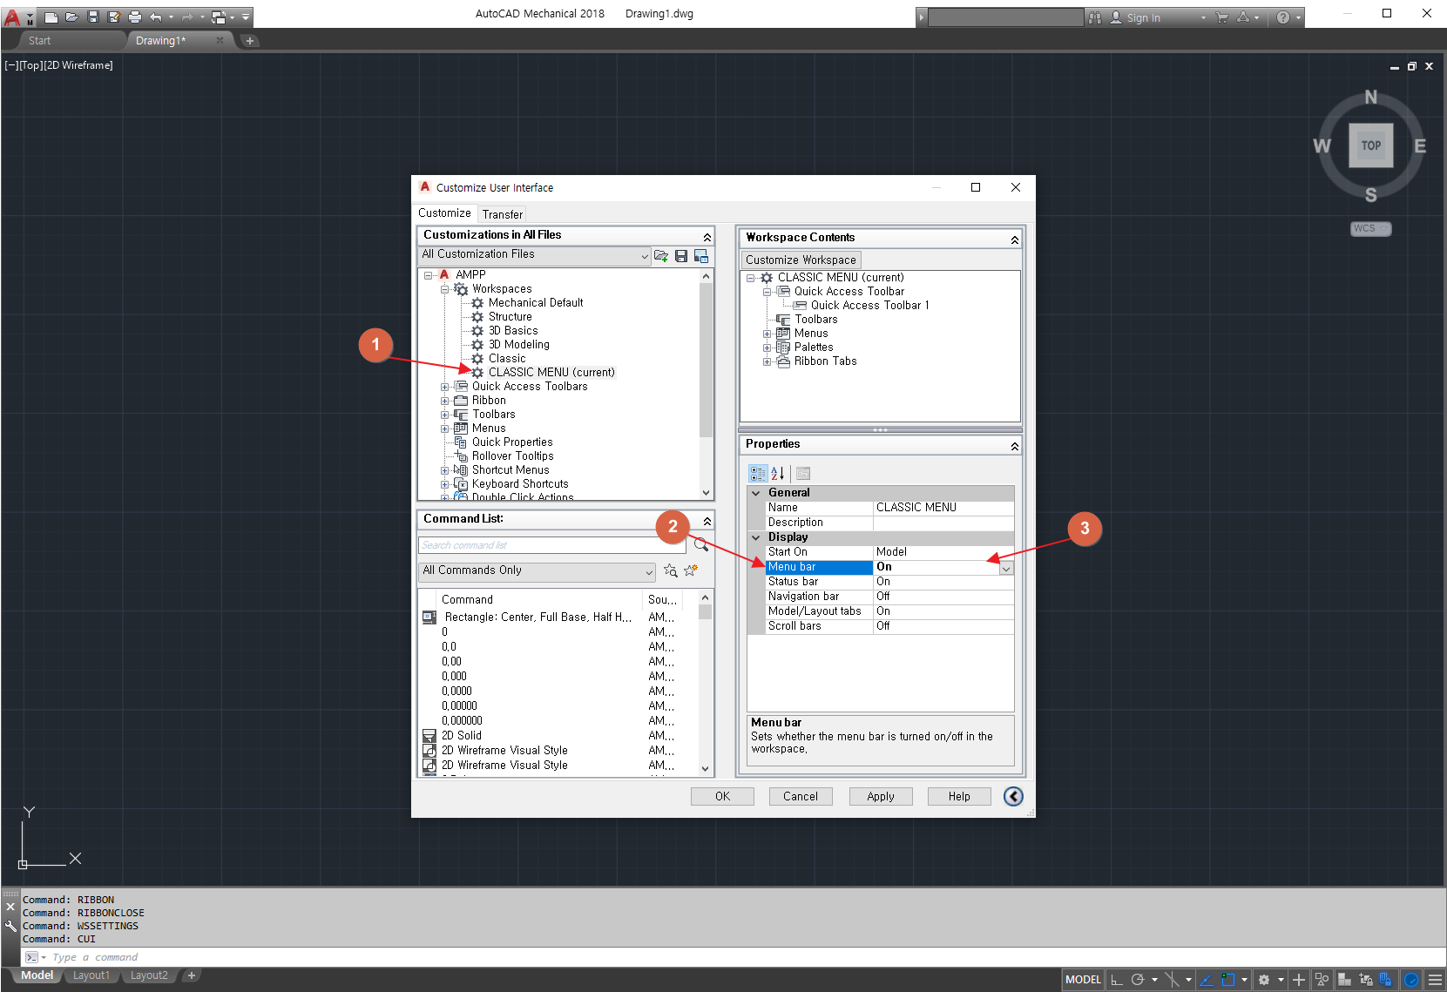Select the 3D Modeling workspace in tree

click(x=519, y=345)
